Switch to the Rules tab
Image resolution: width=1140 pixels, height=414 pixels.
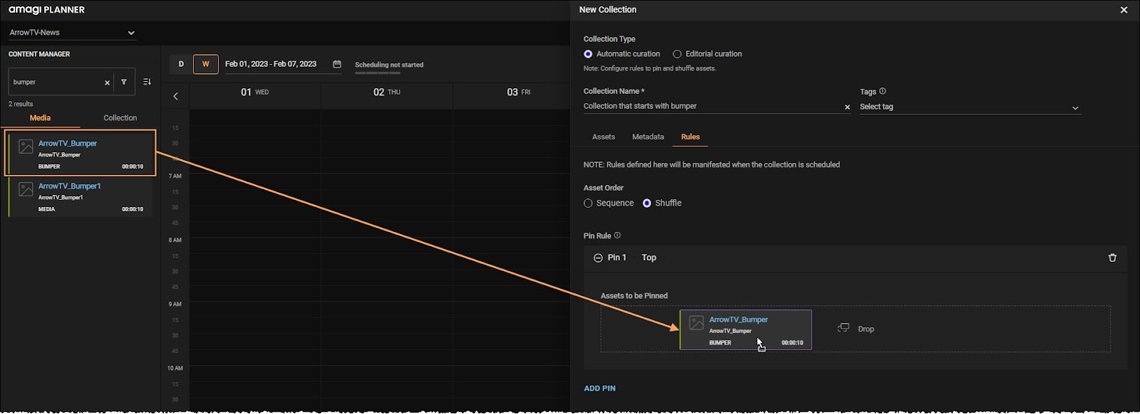click(x=690, y=137)
